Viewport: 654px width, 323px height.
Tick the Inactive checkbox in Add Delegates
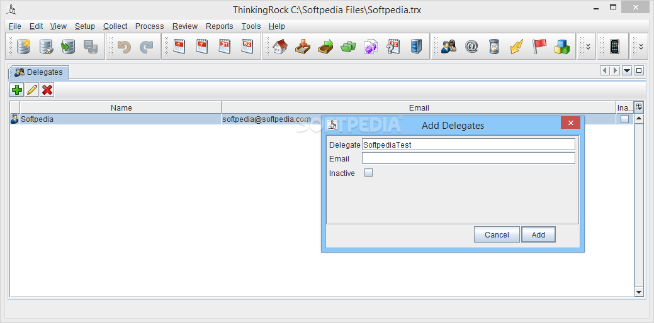369,173
